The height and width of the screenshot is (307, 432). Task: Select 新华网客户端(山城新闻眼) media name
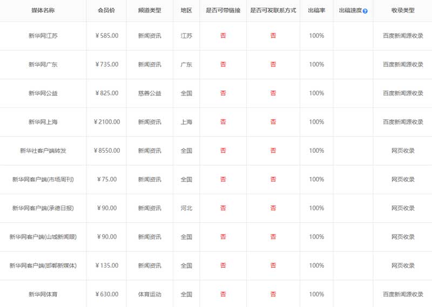43,237
